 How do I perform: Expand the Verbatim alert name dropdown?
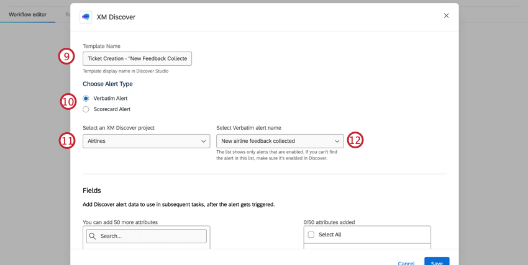[x=280, y=141]
